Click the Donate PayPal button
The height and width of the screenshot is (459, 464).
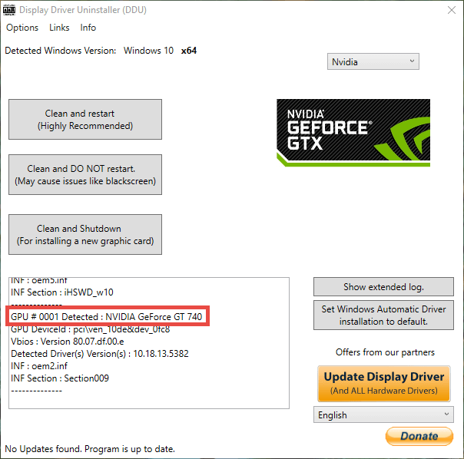[x=419, y=436]
